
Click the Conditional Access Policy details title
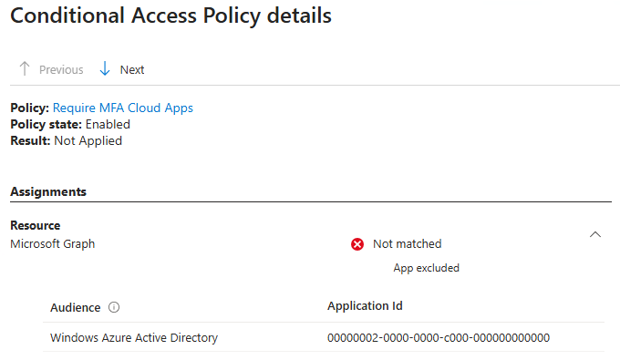tap(170, 15)
